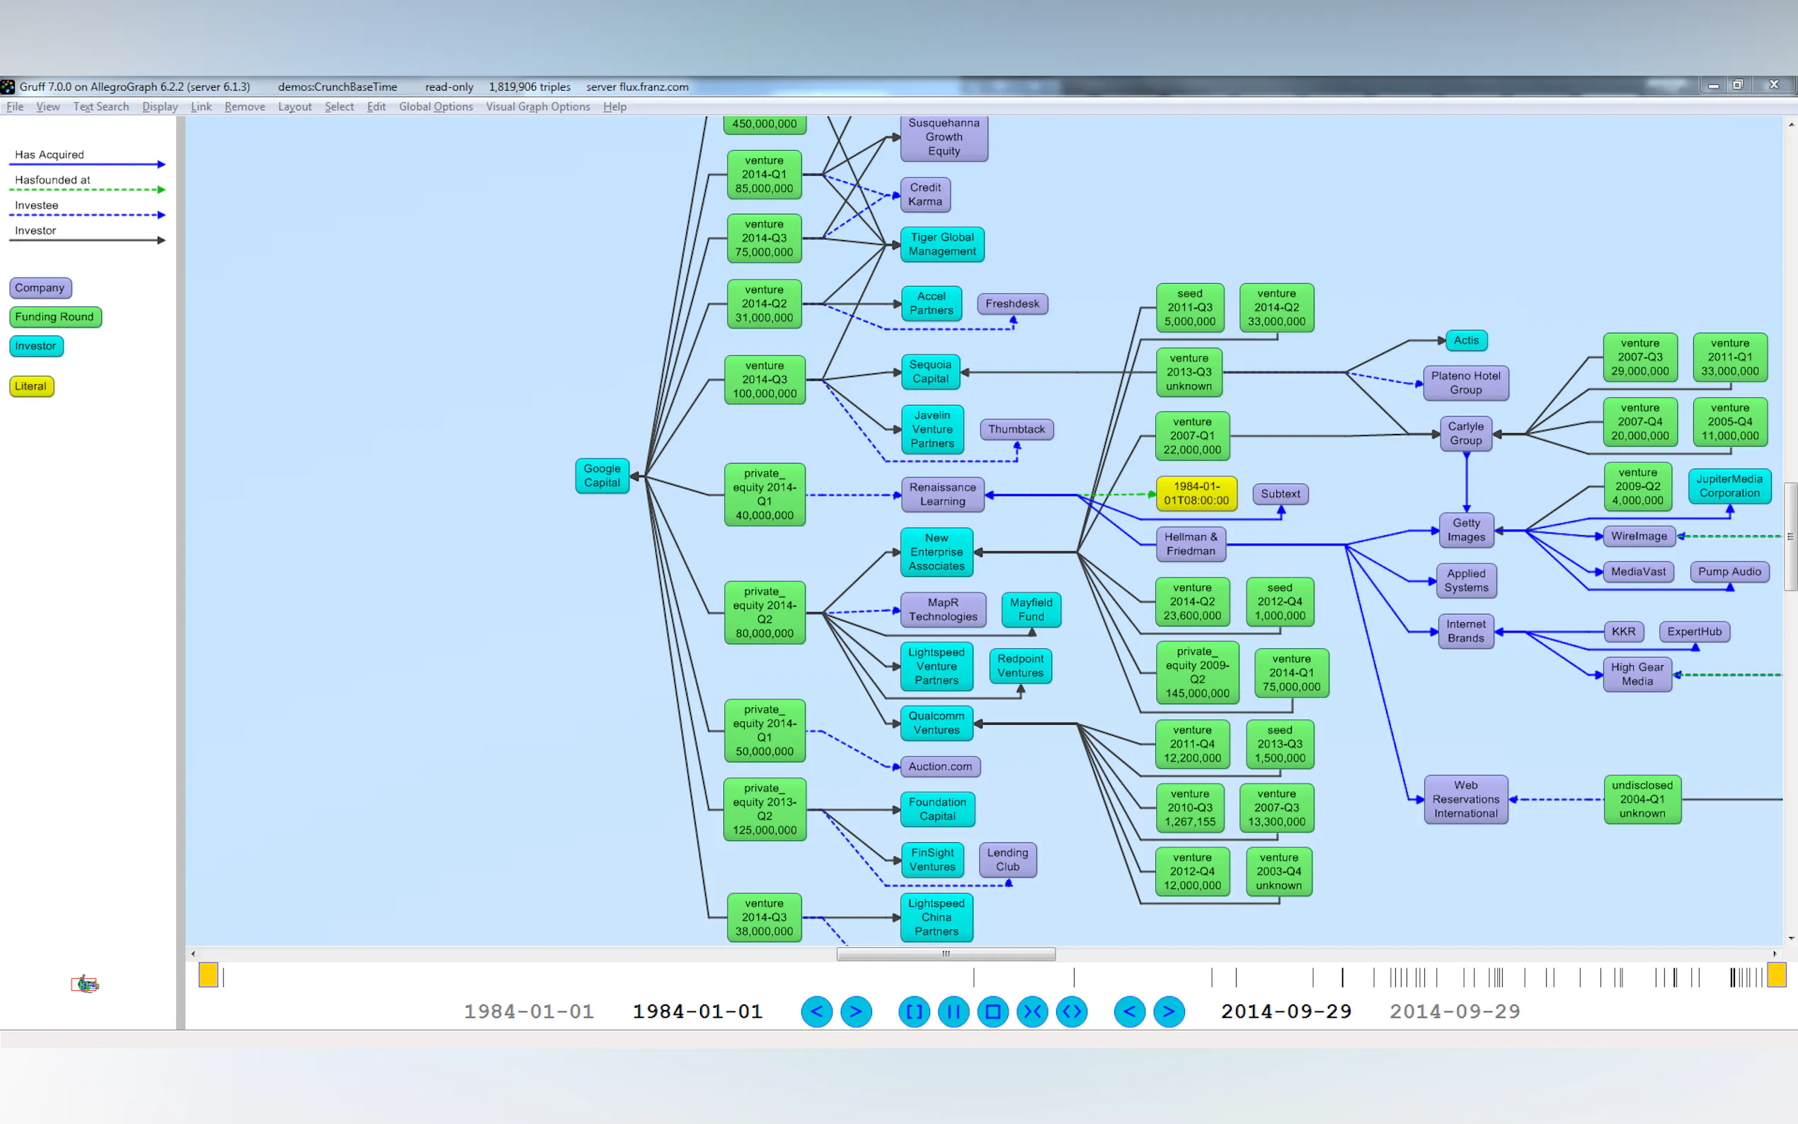Click the bracket icon button in timeline controls
The height and width of the screenshot is (1124, 1798).
click(913, 1011)
